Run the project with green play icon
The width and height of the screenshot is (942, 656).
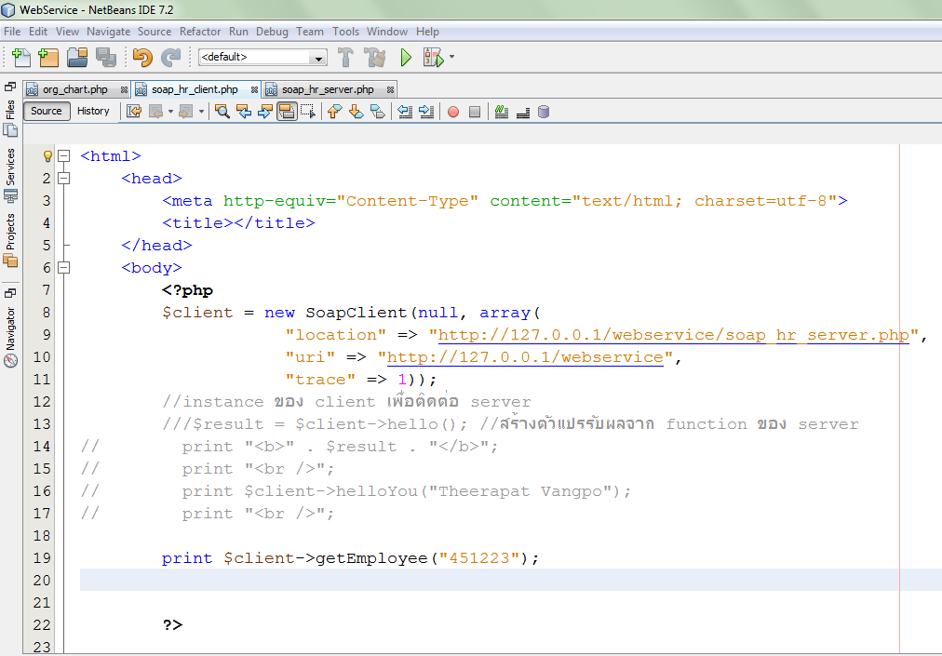click(x=406, y=58)
